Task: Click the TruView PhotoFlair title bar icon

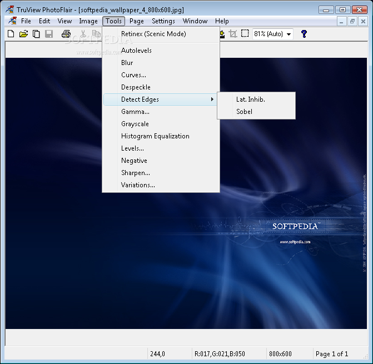Action: pos(10,9)
